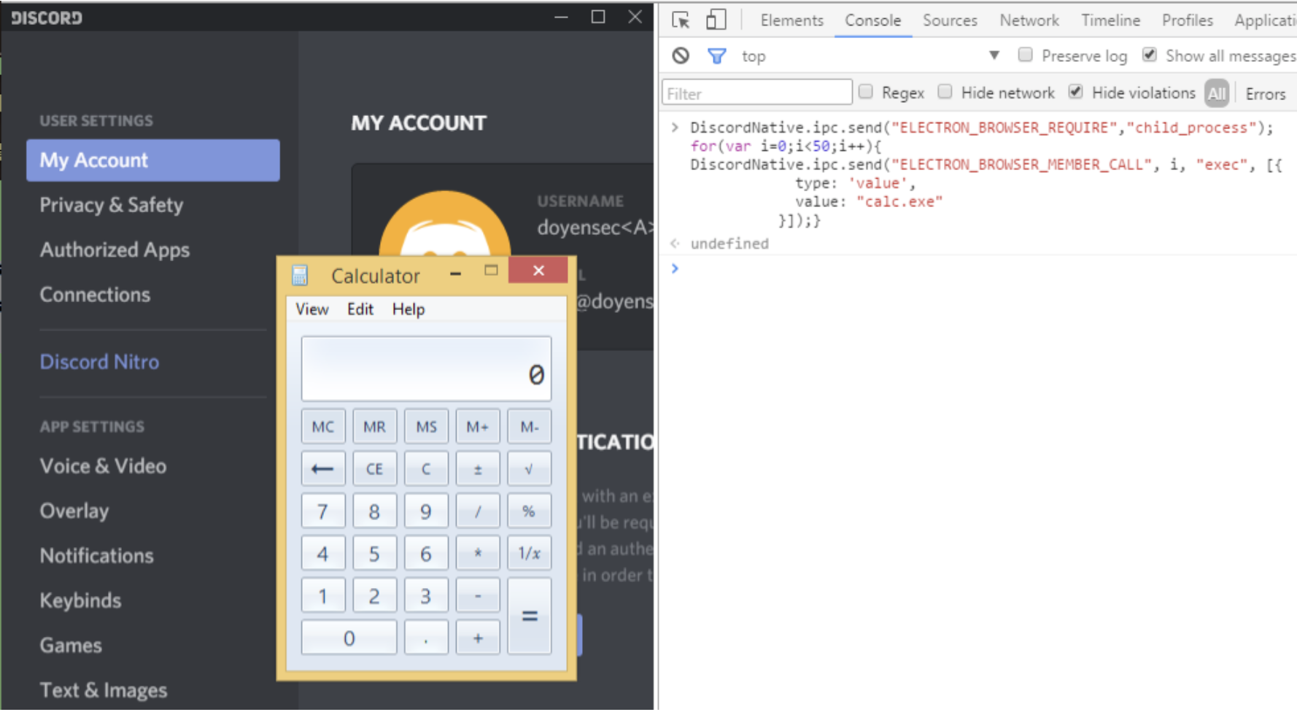Click the 0 key in Calculator
This screenshot has height=712, width=1297.
pyautogui.click(x=349, y=638)
